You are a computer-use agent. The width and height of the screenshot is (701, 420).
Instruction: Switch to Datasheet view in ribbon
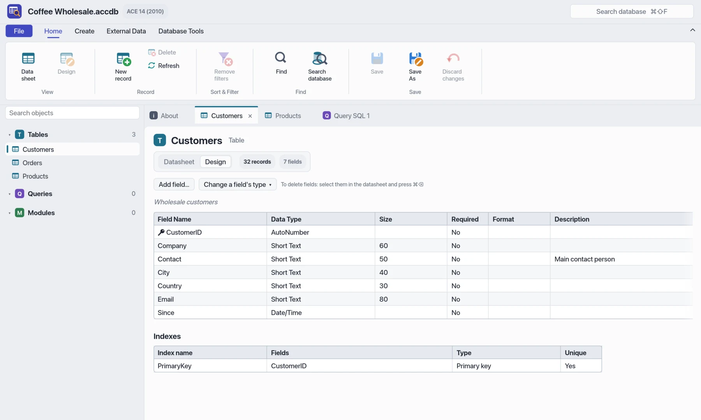(x=28, y=66)
